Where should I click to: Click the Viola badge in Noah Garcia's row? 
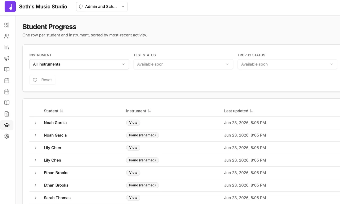coord(133,123)
